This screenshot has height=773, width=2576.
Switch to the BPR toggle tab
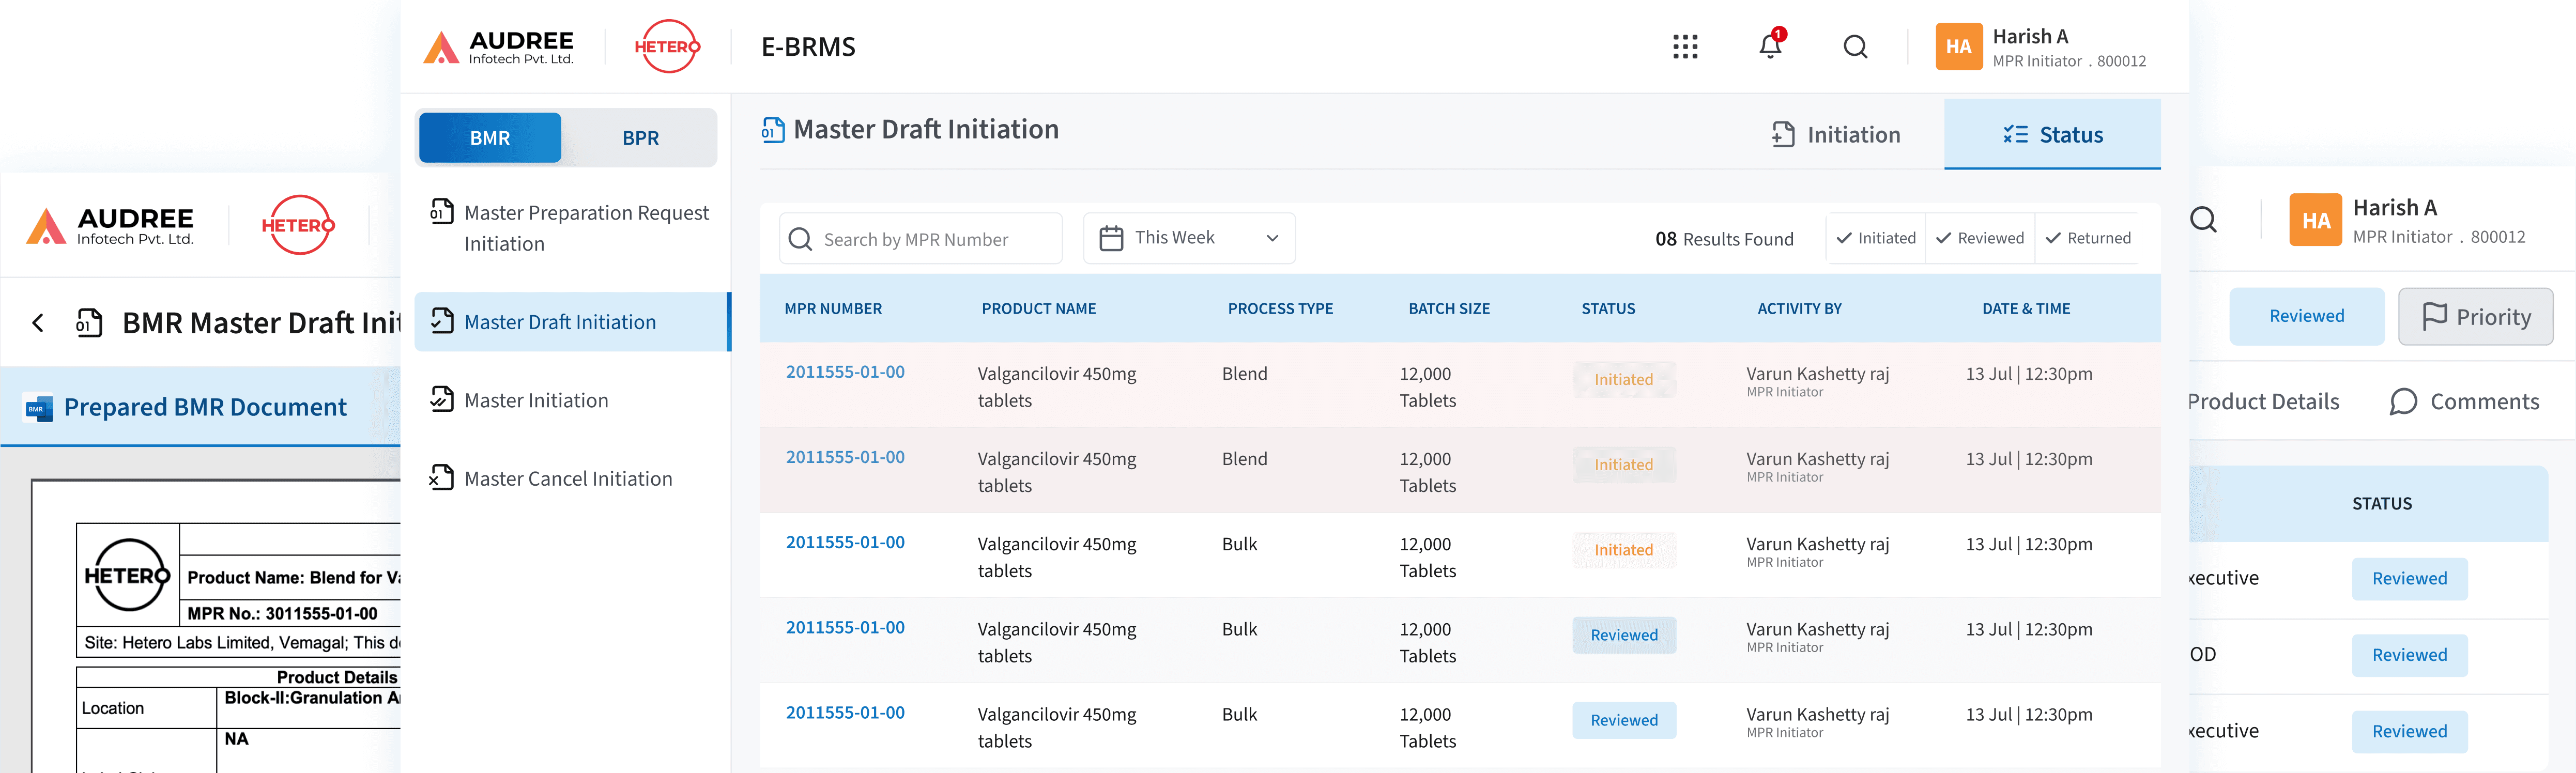click(640, 138)
